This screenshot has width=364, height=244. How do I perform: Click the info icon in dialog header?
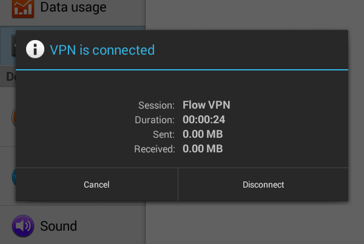(35, 49)
